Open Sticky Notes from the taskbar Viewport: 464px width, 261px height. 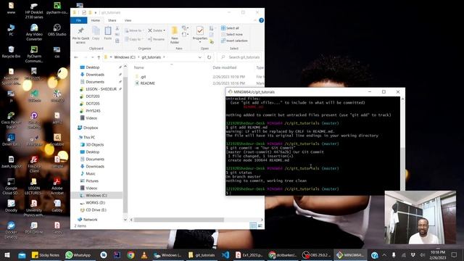point(46,254)
